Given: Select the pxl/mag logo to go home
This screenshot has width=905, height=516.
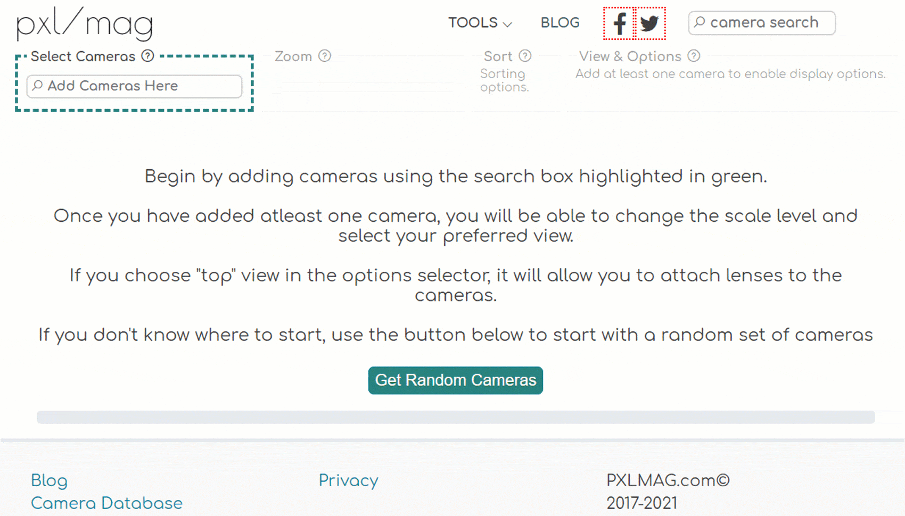Looking at the screenshot, I should (x=84, y=24).
